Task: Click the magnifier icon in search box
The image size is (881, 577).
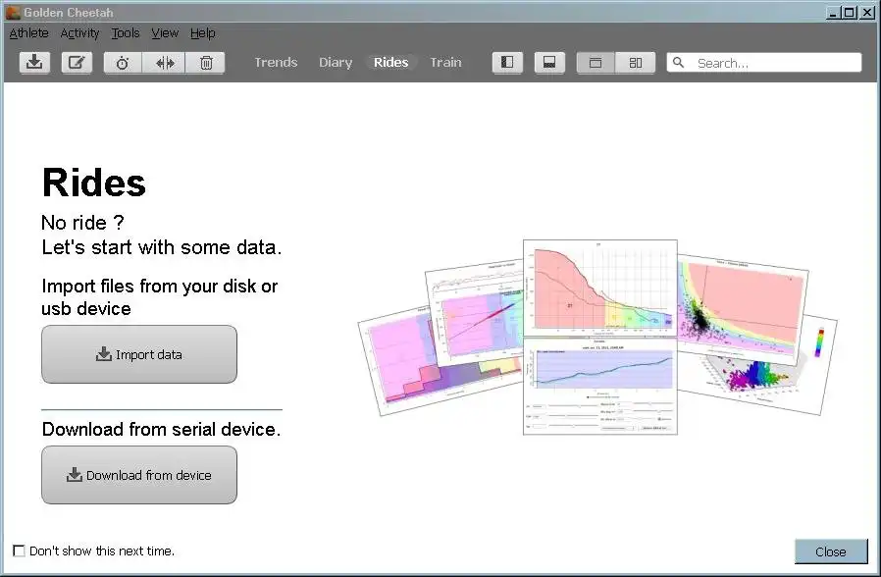Action: [x=679, y=63]
